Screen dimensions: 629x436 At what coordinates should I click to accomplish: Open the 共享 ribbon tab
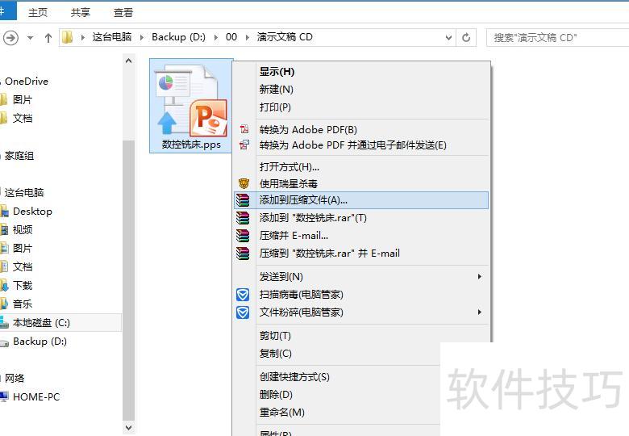coord(80,12)
